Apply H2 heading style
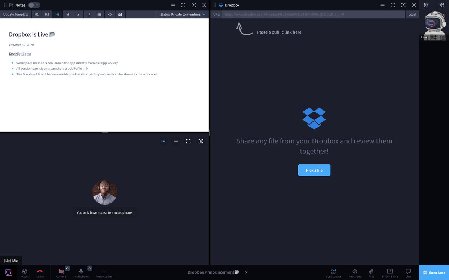The height and width of the screenshot is (280, 449). 47,15
